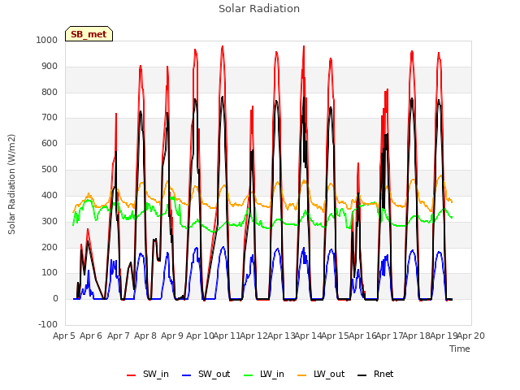Click the red SW_in legend swatch

(132, 375)
